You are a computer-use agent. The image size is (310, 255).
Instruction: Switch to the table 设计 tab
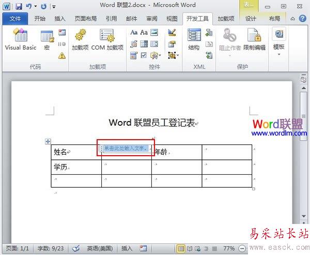[x=251, y=19]
